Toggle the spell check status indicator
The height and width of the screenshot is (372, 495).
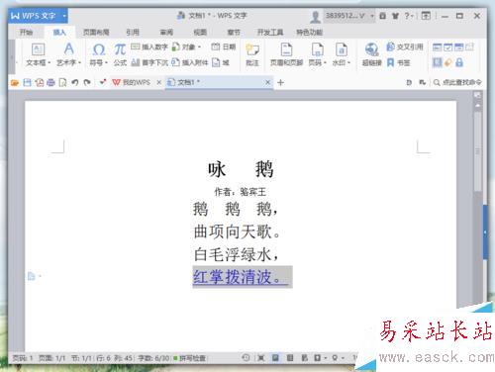(x=190, y=358)
